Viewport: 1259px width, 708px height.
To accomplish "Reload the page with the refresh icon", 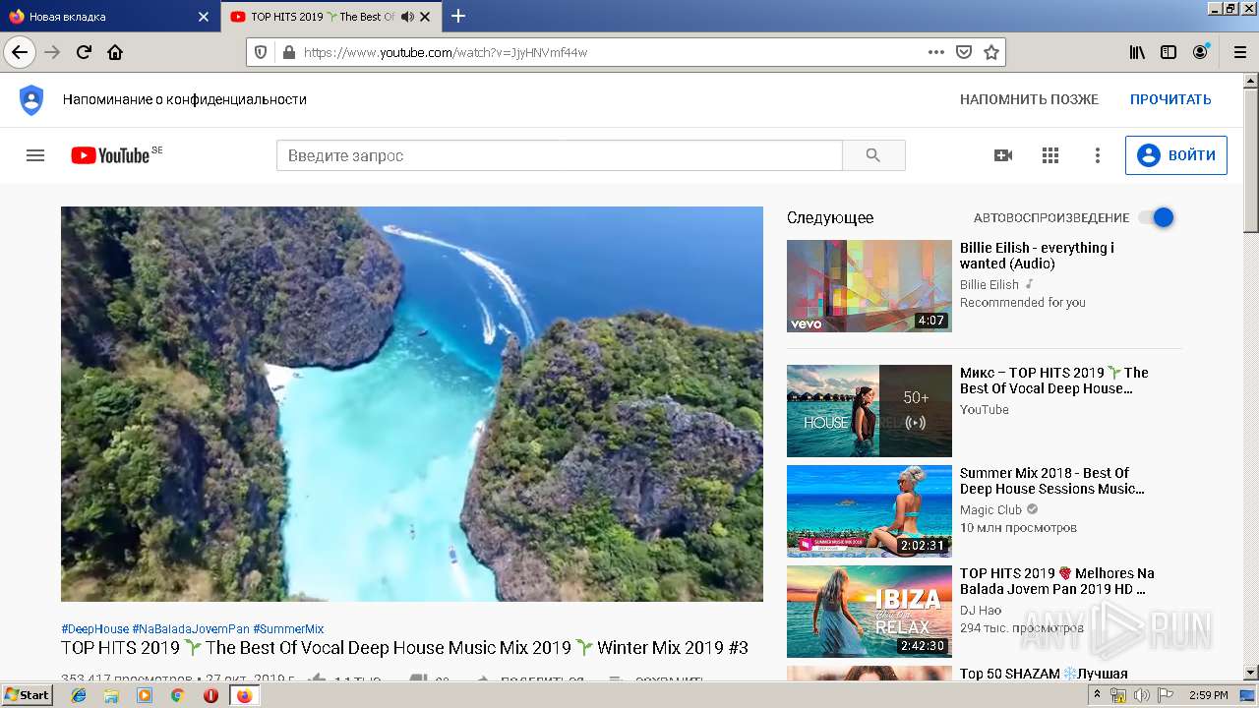I will 84,52.
